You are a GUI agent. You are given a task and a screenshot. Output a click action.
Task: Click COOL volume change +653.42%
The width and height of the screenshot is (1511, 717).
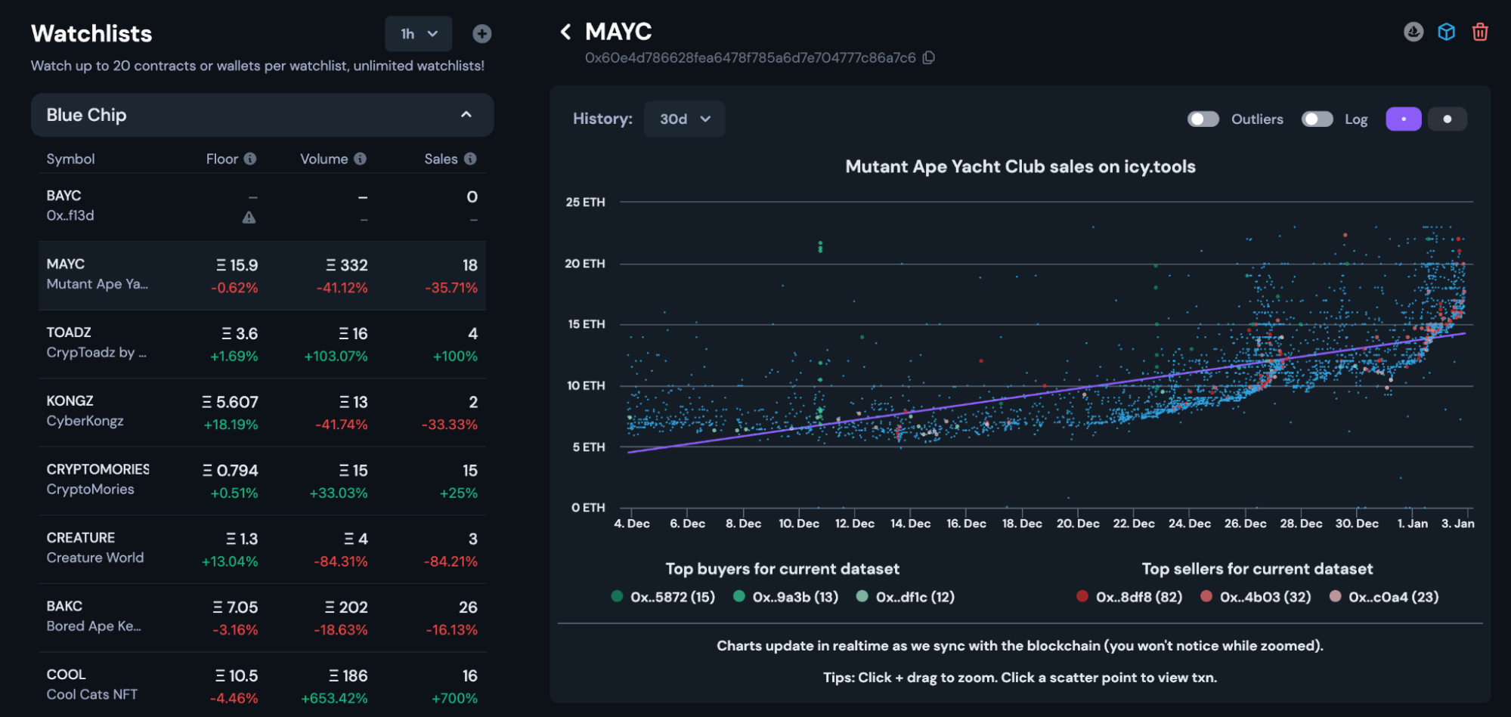(x=334, y=698)
